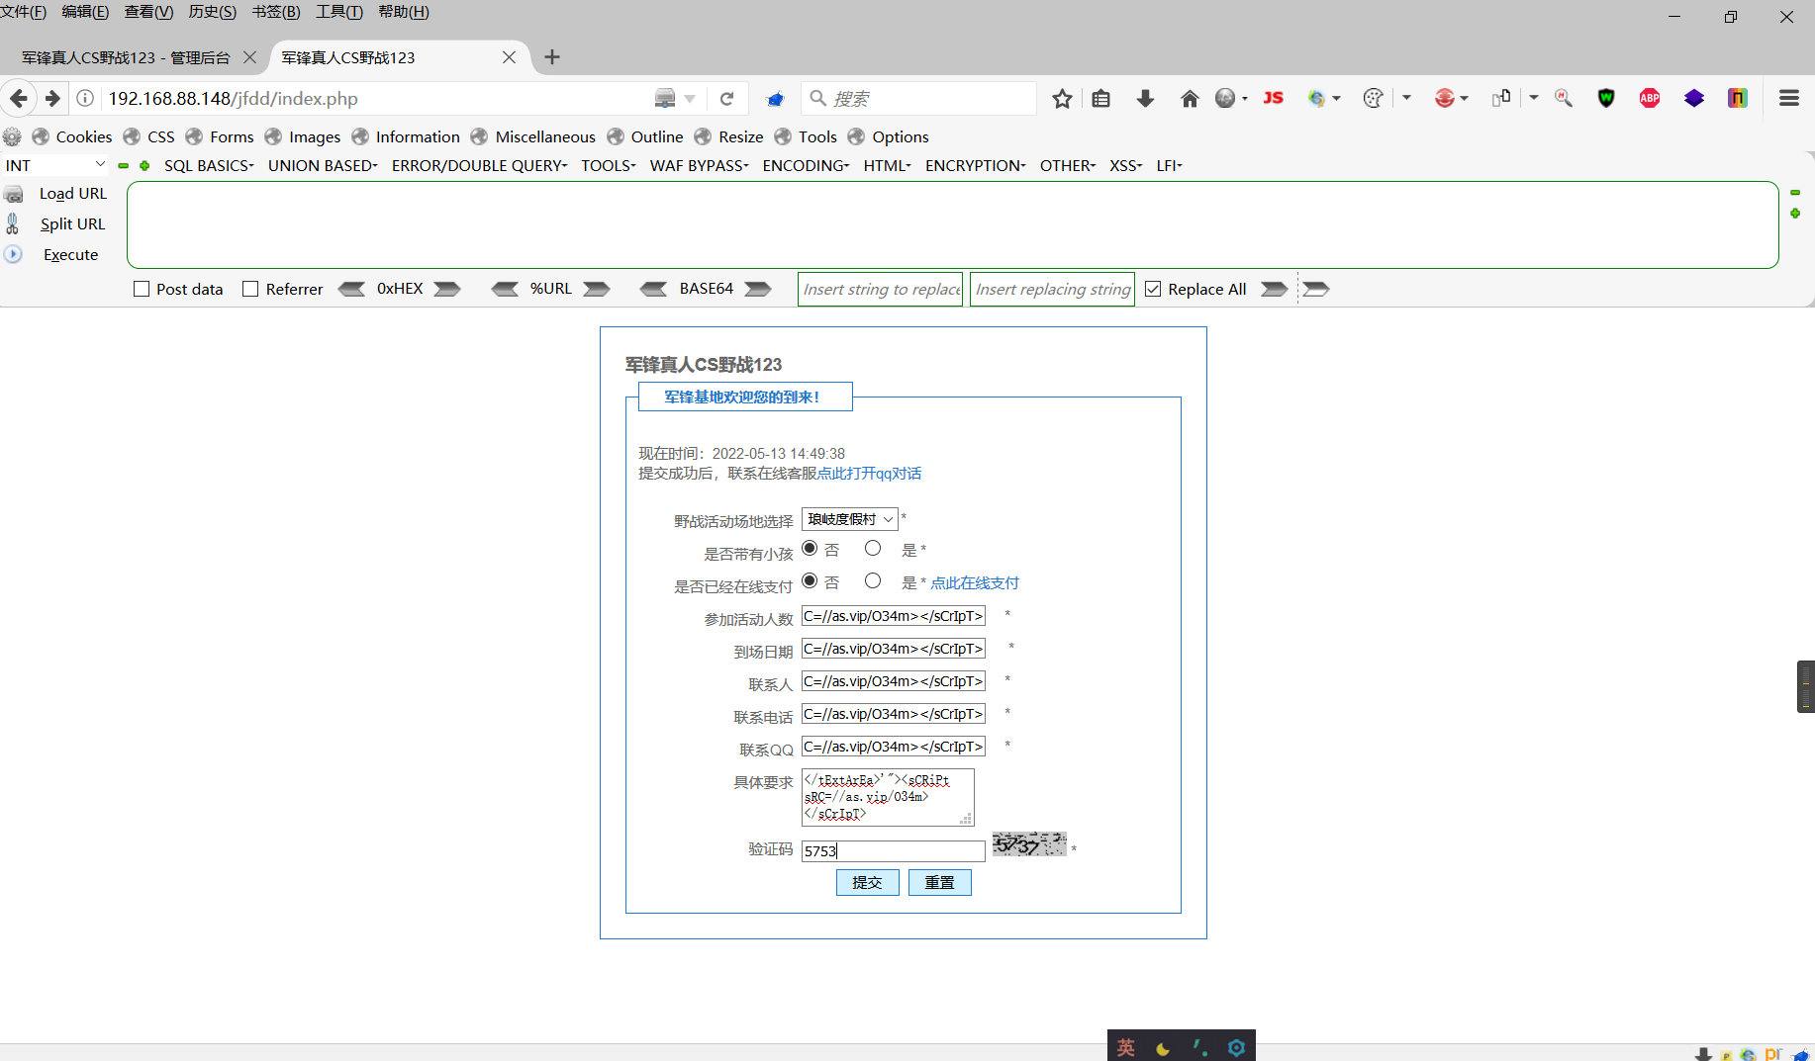1815x1061 pixels.
Task: Switch to the 管理后台 tab
Action: pos(126,57)
